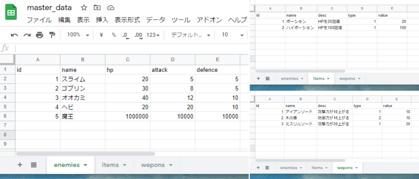Add sheet in top-right items window
This screenshot has height=179, width=419.
tap(258, 79)
